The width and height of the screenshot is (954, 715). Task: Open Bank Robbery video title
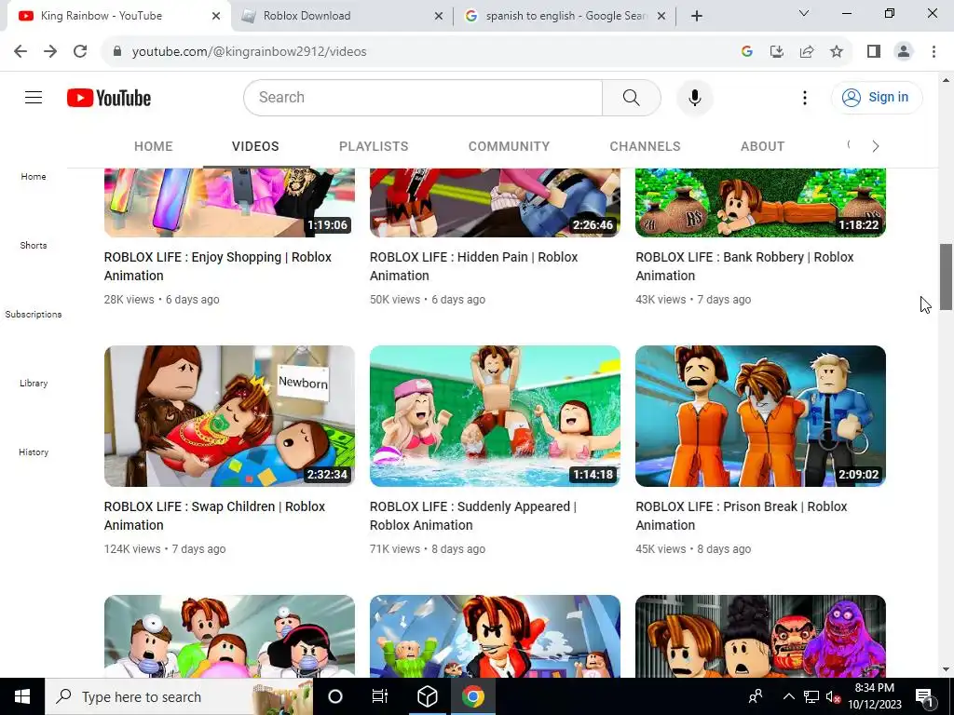point(744,266)
